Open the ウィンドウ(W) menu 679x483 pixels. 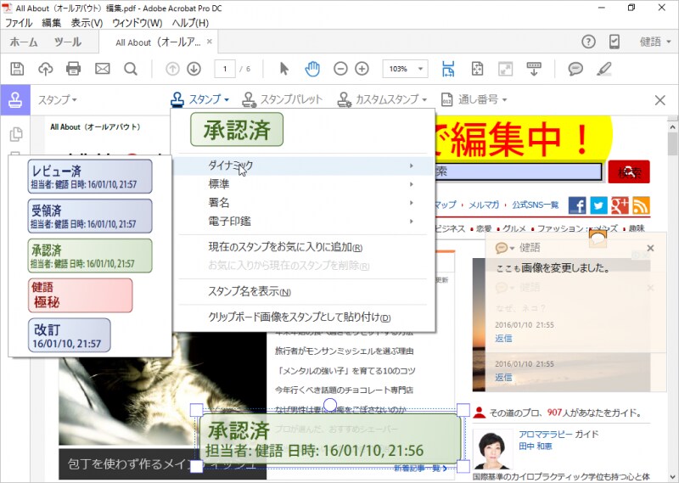click(x=137, y=23)
